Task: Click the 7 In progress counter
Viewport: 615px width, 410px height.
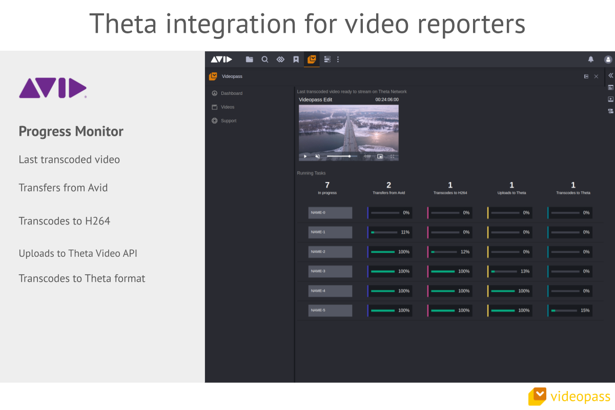Action: click(x=327, y=188)
